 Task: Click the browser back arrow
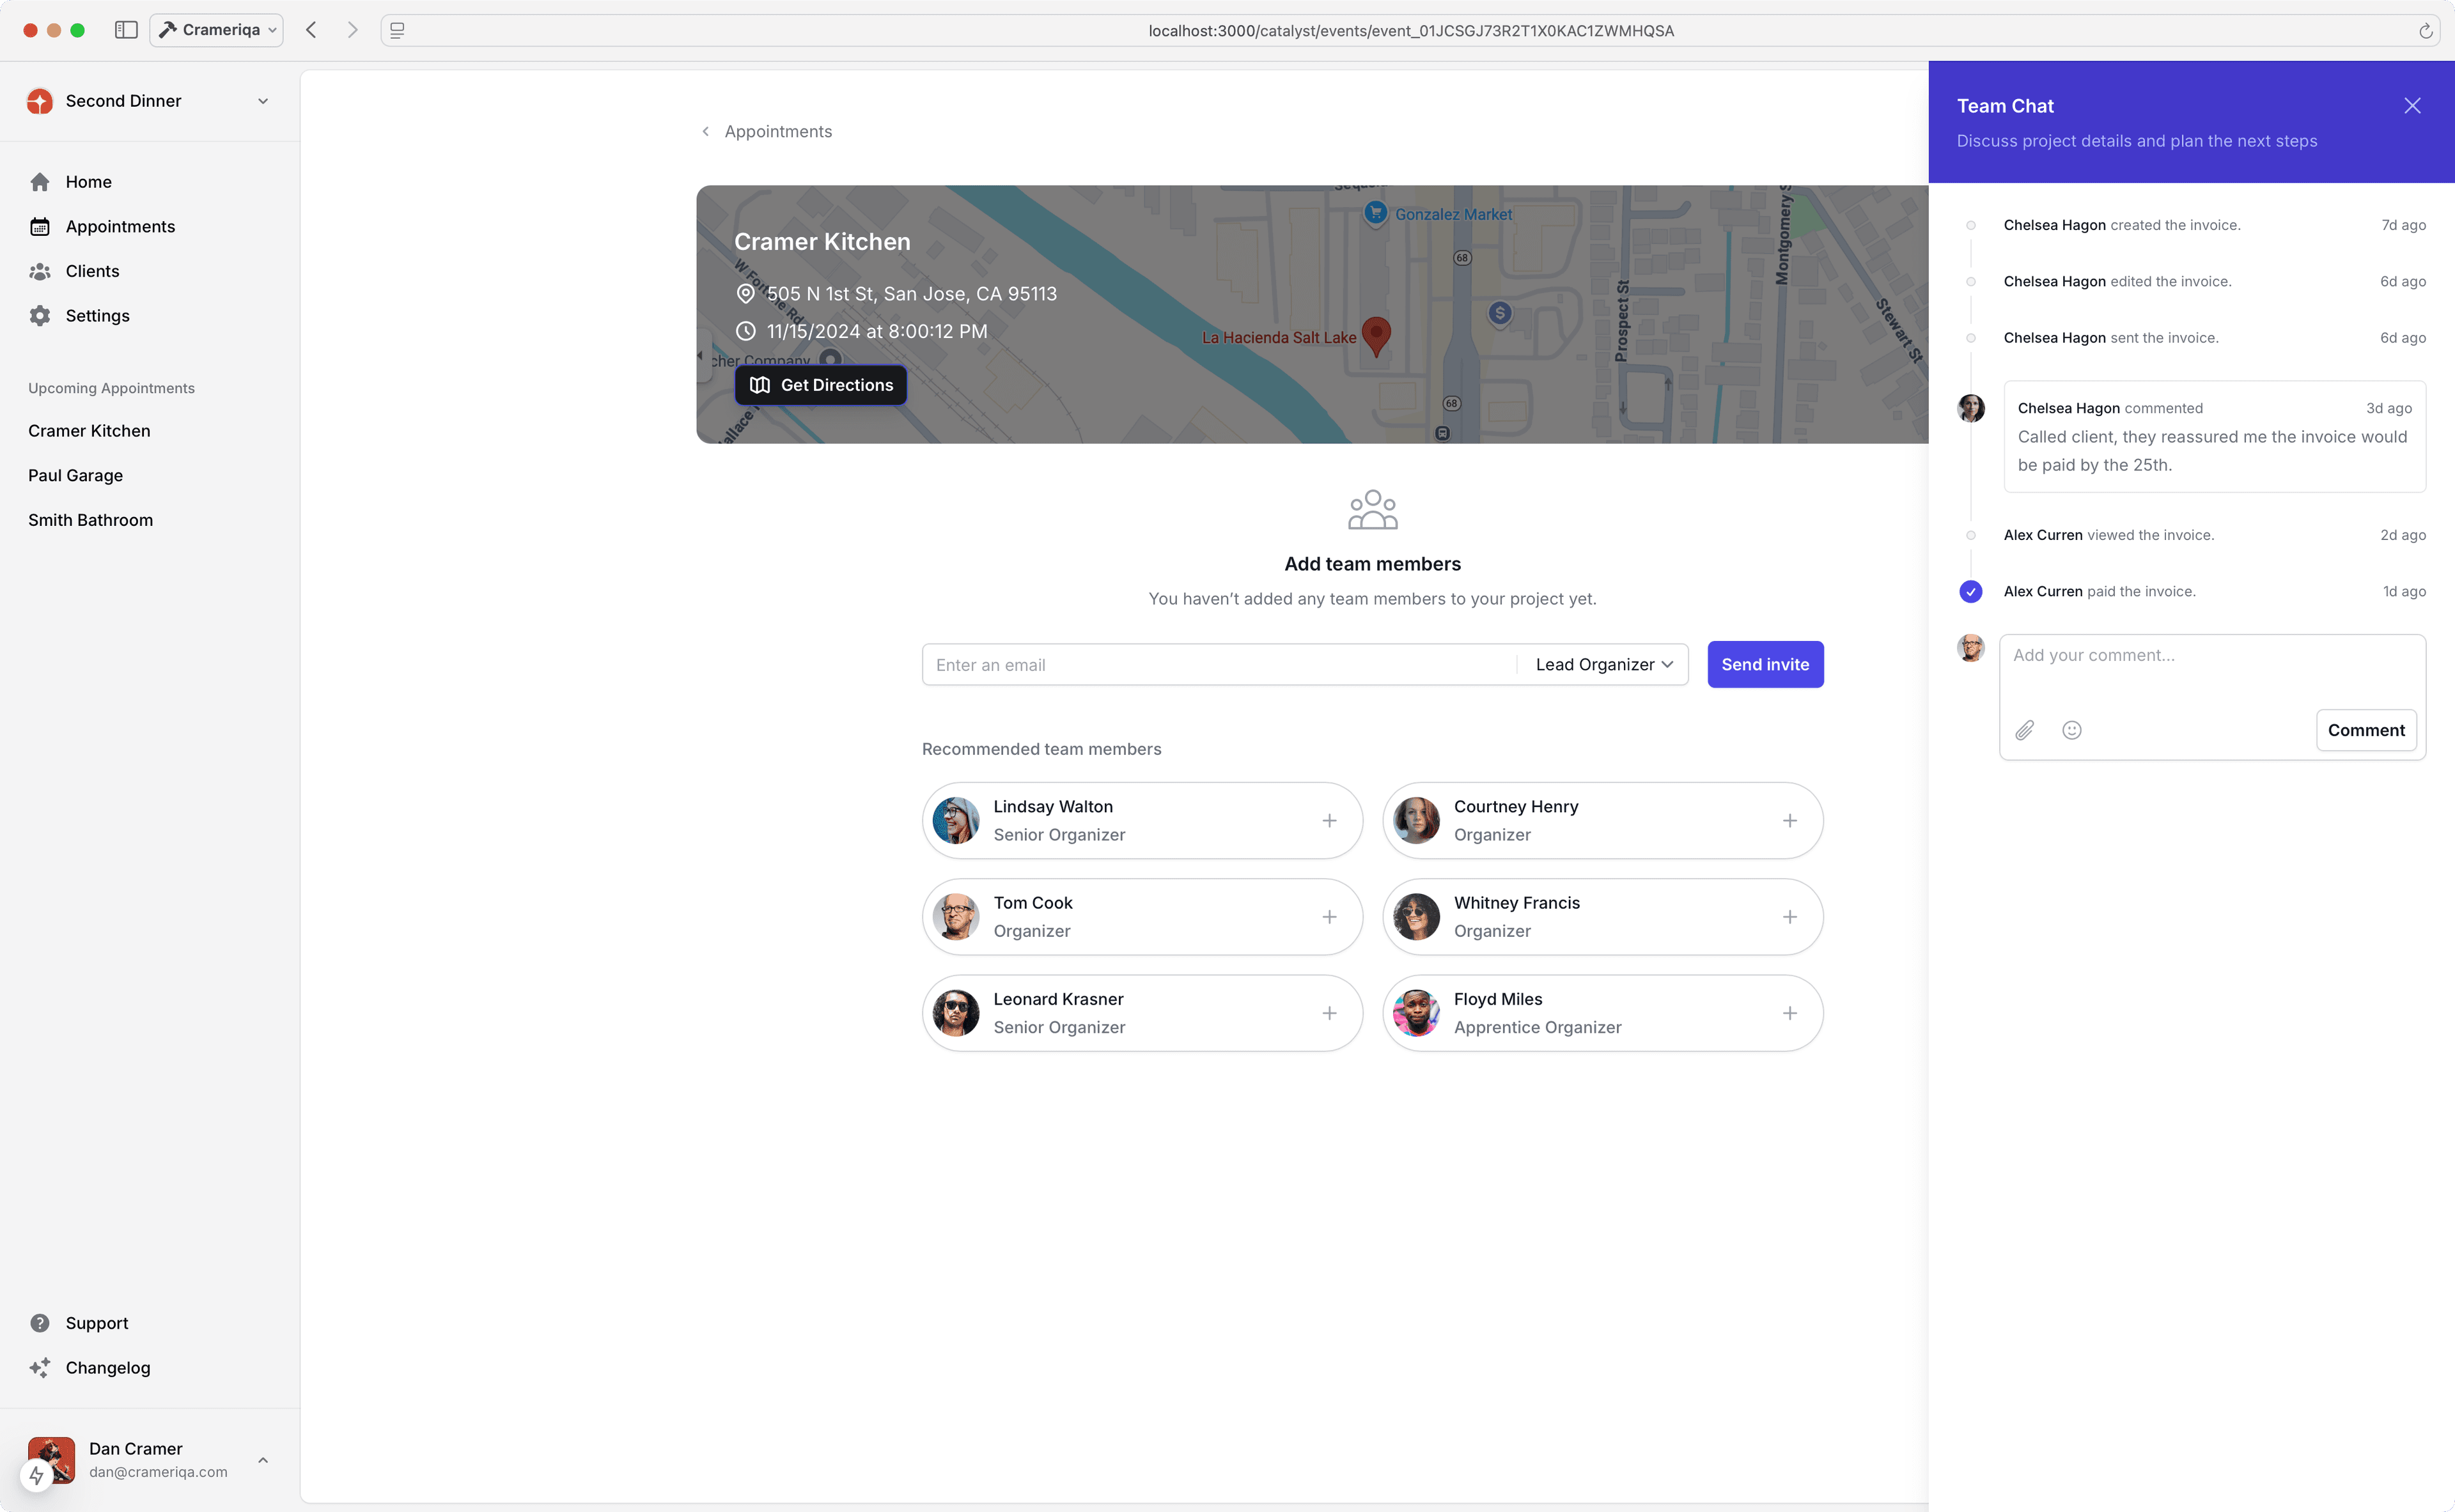point(311,30)
